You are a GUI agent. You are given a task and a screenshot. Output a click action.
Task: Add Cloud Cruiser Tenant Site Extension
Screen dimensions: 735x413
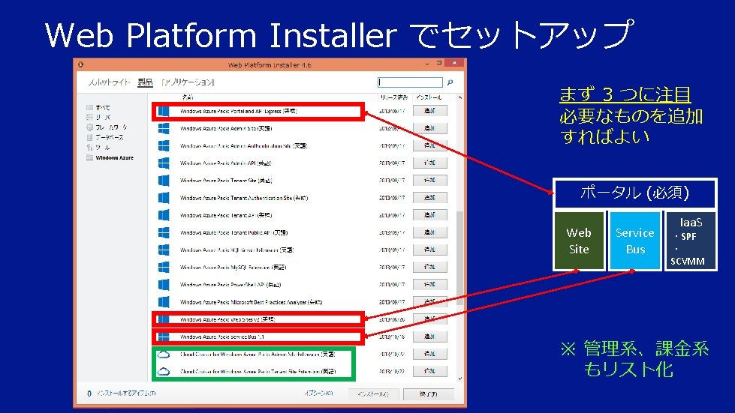(x=430, y=371)
